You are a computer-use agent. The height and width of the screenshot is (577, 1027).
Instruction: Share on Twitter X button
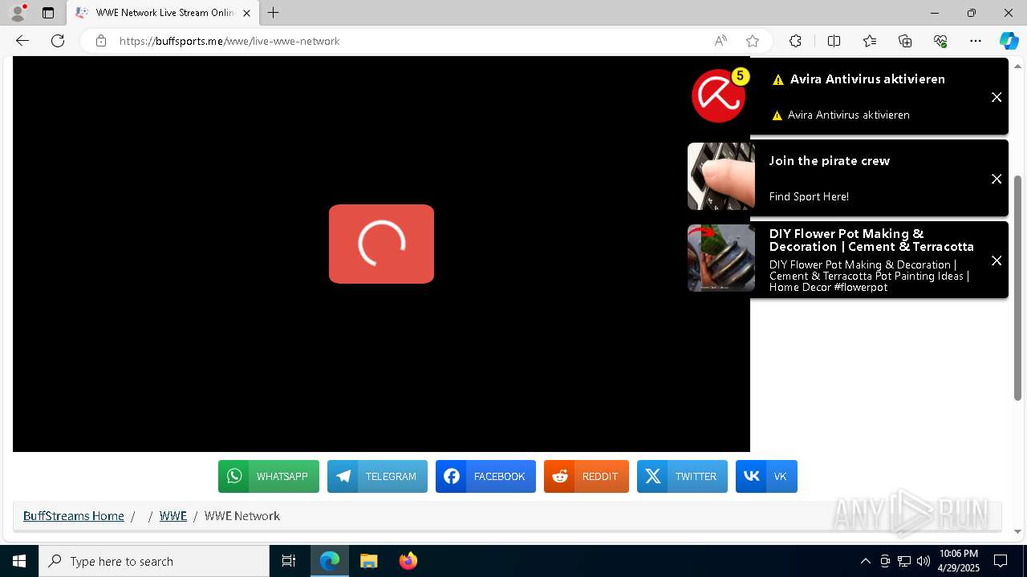click(x=682, y=476)
